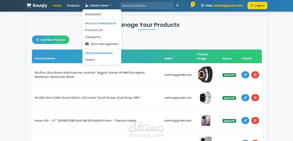Click the Seller column header
The height and width of the screenshot is (141, 293).
(168, 58)
